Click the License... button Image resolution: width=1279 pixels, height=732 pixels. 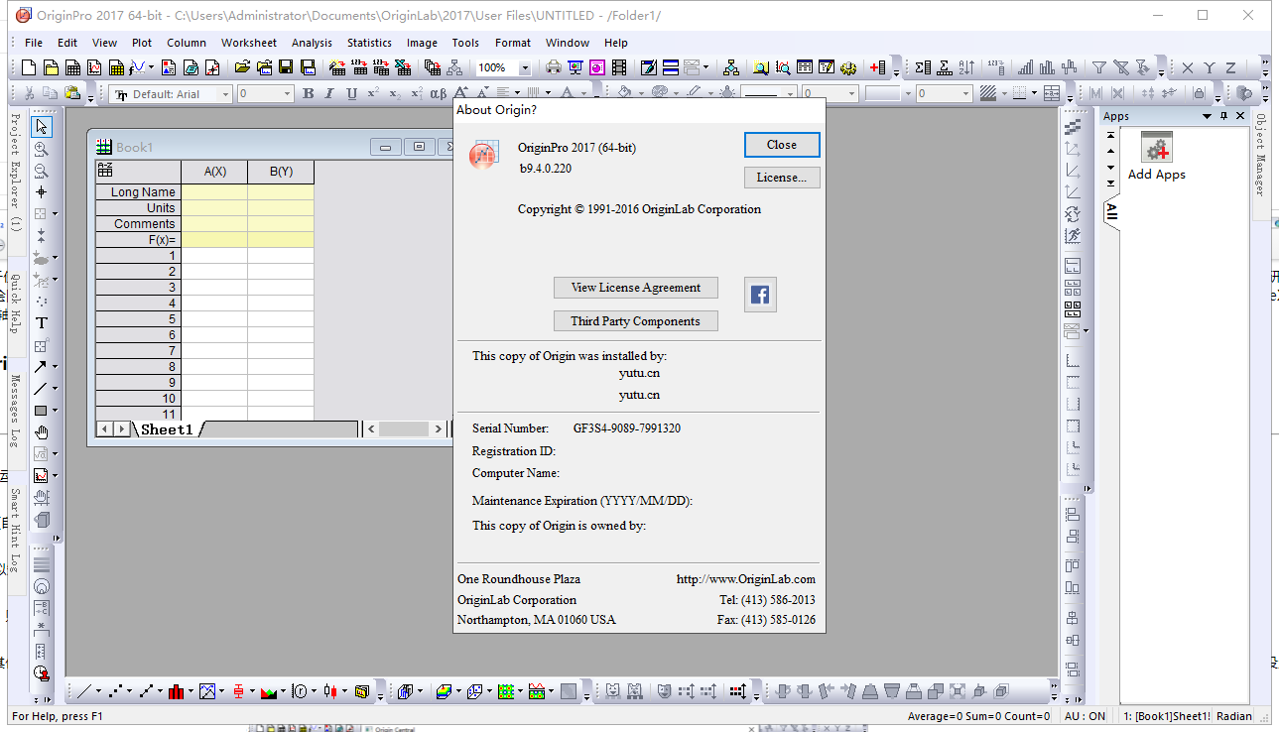tap(782, 178)
